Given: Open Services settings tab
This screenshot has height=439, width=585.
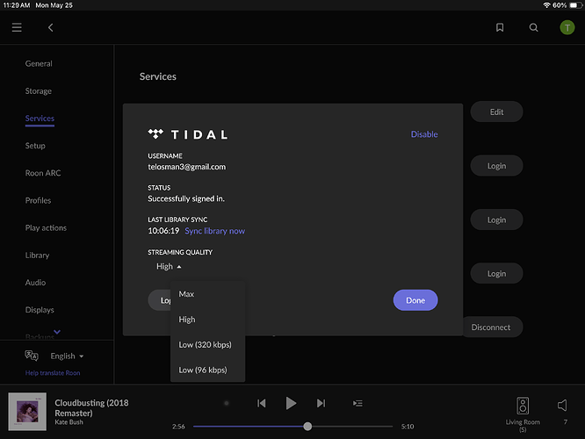Looking at the screenshot, I should coord(40,119).
